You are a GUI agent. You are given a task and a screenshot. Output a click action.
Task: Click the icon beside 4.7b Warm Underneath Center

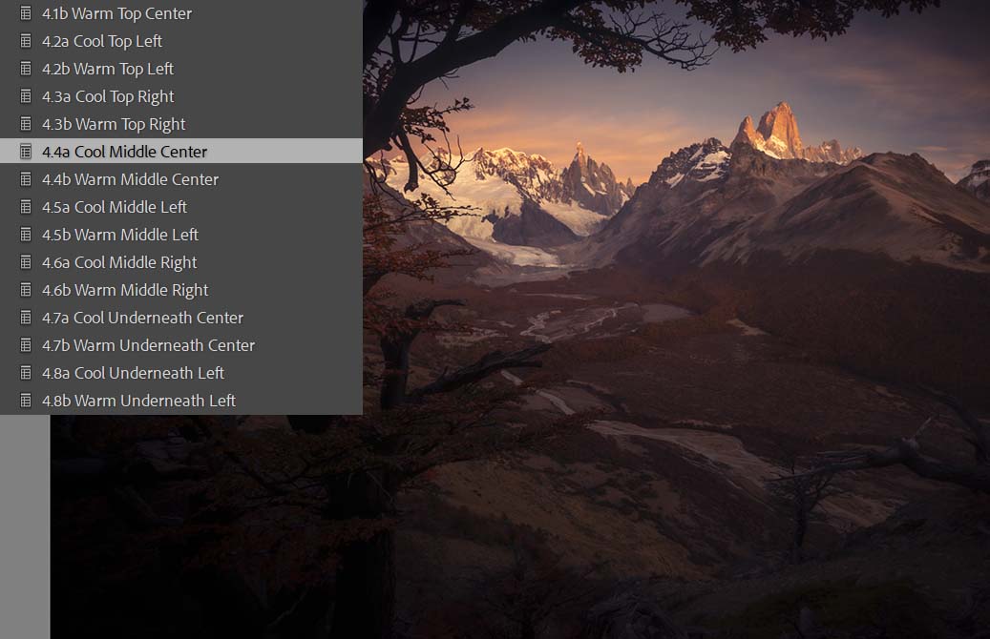pyautogui.click(x=26, y=345)
